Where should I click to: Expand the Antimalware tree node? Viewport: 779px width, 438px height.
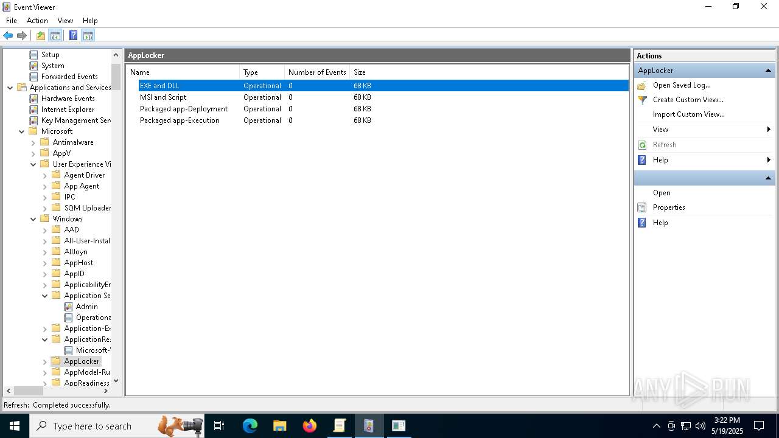coord(33,142)
